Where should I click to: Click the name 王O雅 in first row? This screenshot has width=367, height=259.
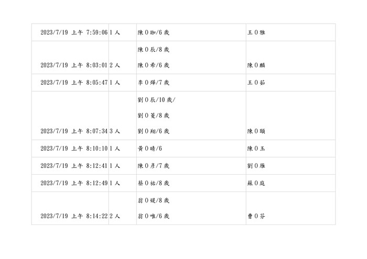tap(256, 32)
